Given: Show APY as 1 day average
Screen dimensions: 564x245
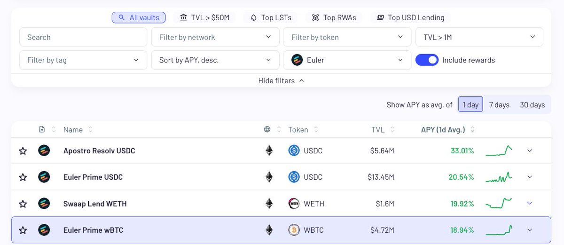Looking at the screenshot, I should coord(470,104).
